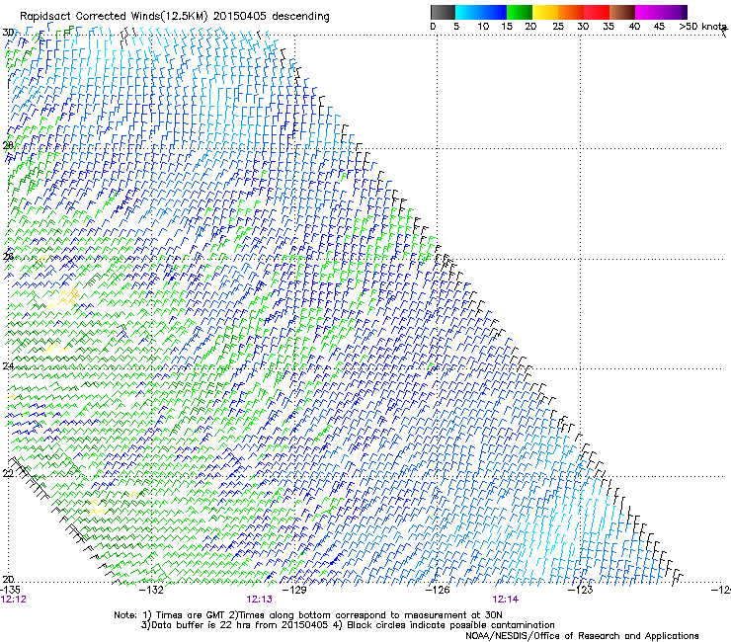Click the gray 0-5 knots color segment
The width and height of the screenshot is (731, 642).
click(x=443, y=12)
